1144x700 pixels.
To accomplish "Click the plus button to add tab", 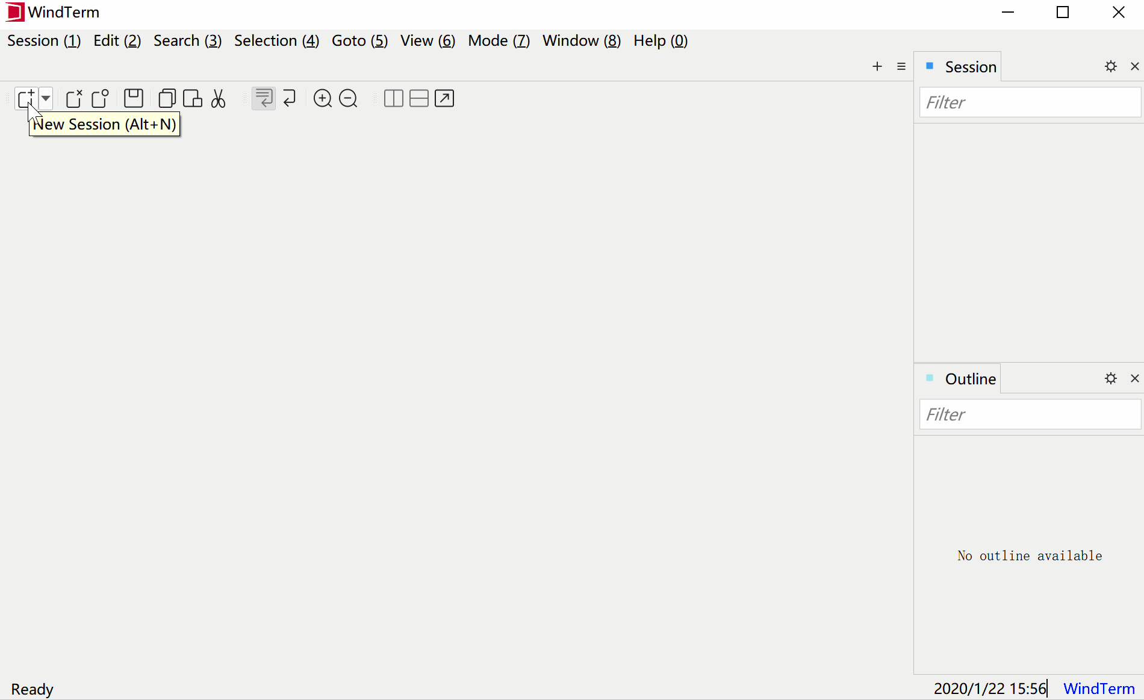I will (x=877, y=66).
